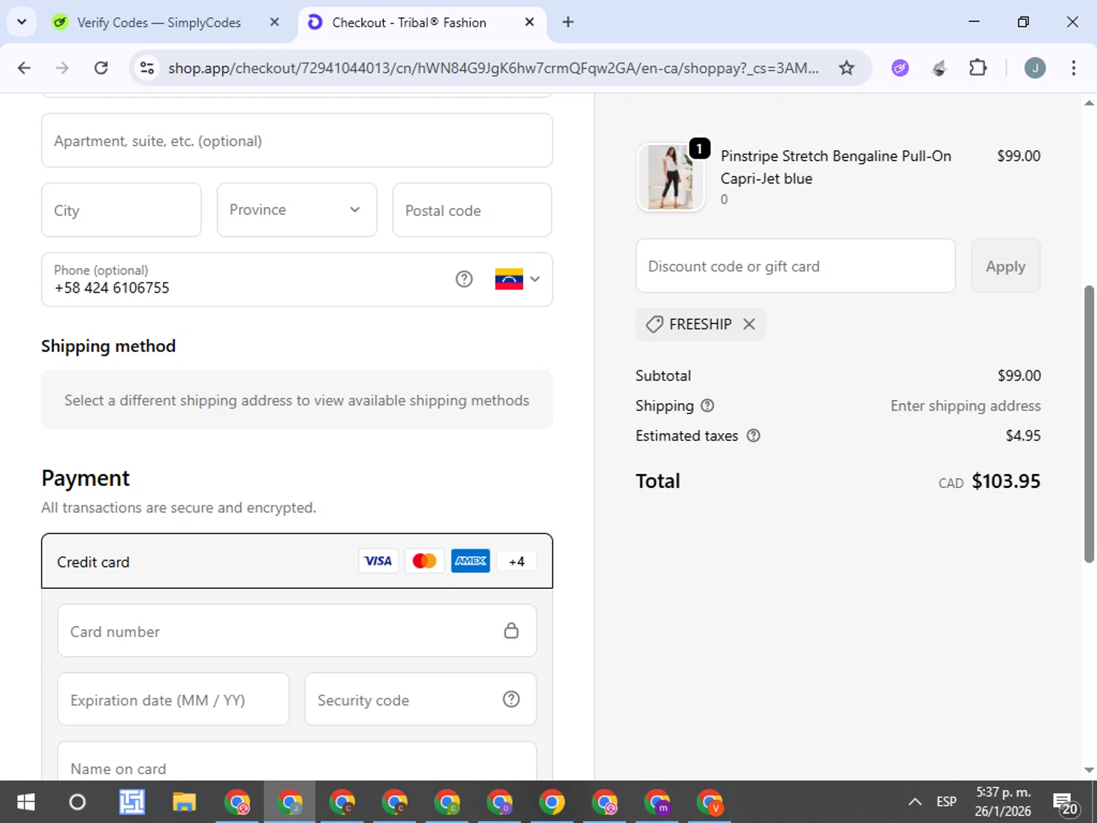The width and height of the screenshot is (1097, 823).
Task: Bookmark this page with the star icon
Action: (x=846, y=68)
